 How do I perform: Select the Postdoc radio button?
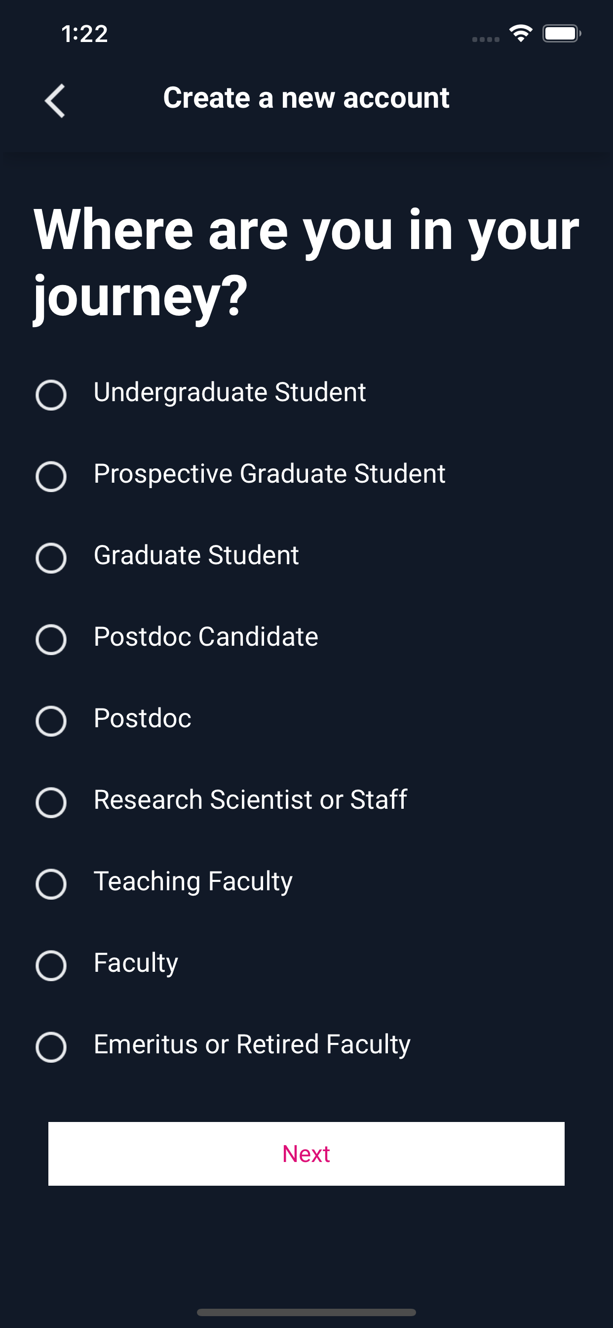tap(51, 721)
